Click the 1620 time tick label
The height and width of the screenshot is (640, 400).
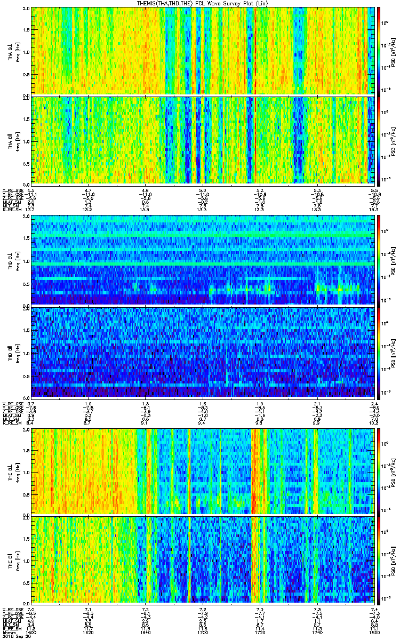[88, 632]
